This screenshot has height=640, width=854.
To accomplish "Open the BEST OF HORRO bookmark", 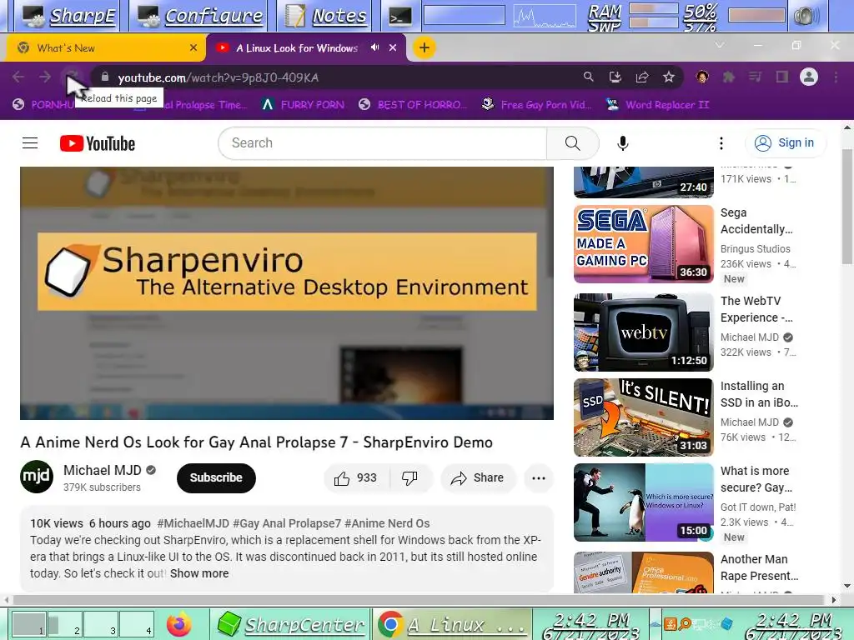I will [x=412, y=104].
